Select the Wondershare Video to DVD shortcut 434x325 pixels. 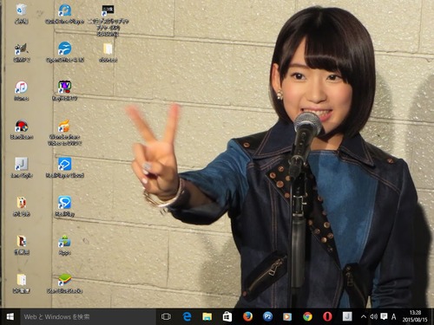point(65,132)
